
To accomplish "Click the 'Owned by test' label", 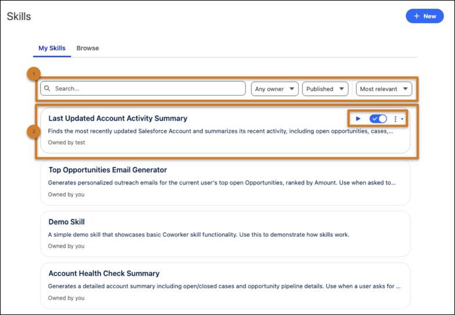I will [x=66, y=143].
